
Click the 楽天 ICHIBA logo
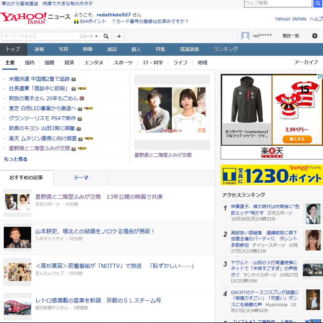pos(272,153)
